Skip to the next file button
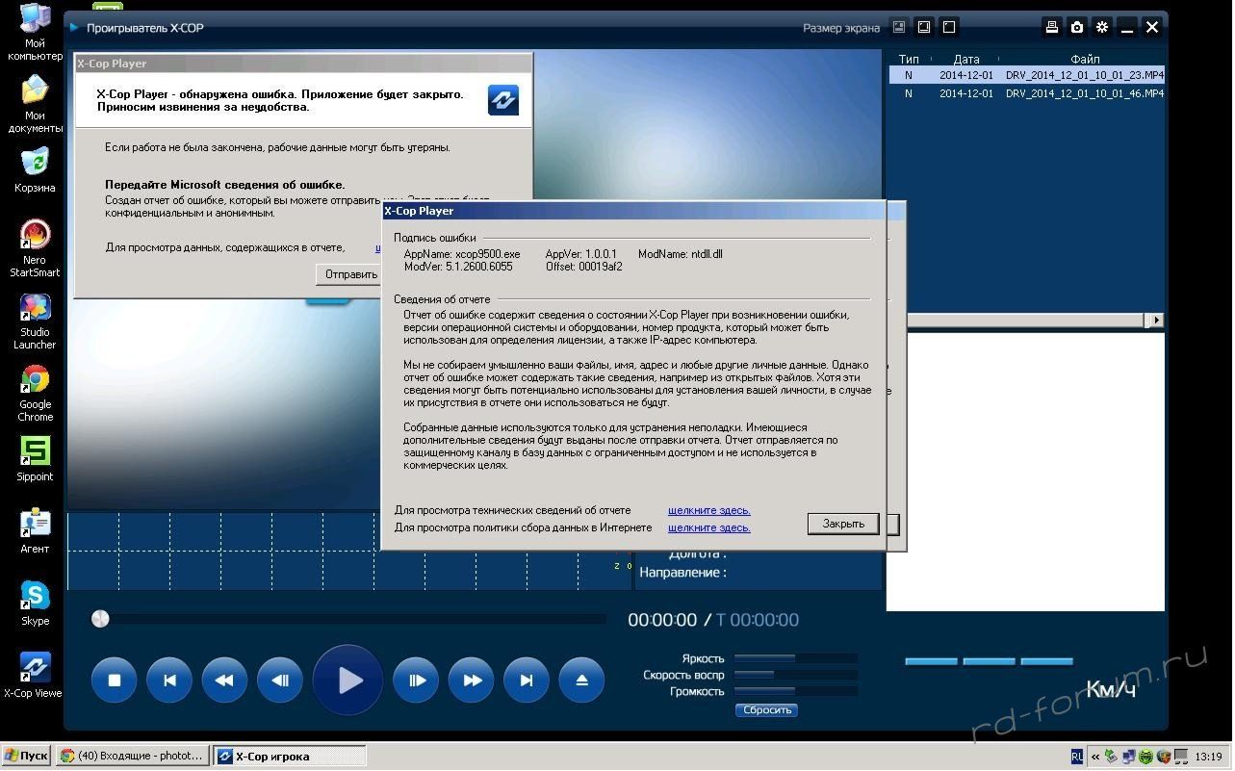This screenshot has height=771, width=1235. (x=527, y=681)
